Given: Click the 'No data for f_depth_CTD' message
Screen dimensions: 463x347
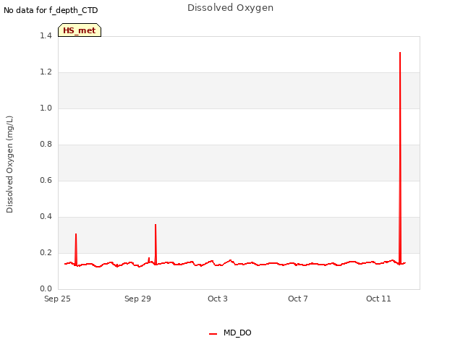Looking at the screenshot, I should [51, 10].
